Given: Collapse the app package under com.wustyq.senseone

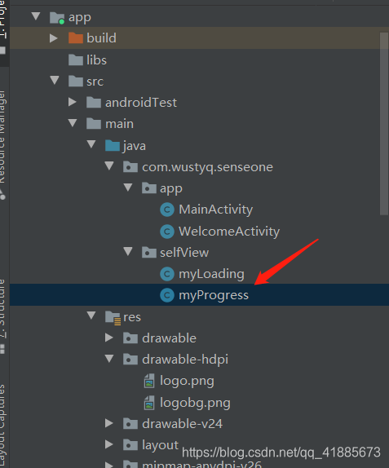Looking at the screenshot, I should click(x=128, y=188).
